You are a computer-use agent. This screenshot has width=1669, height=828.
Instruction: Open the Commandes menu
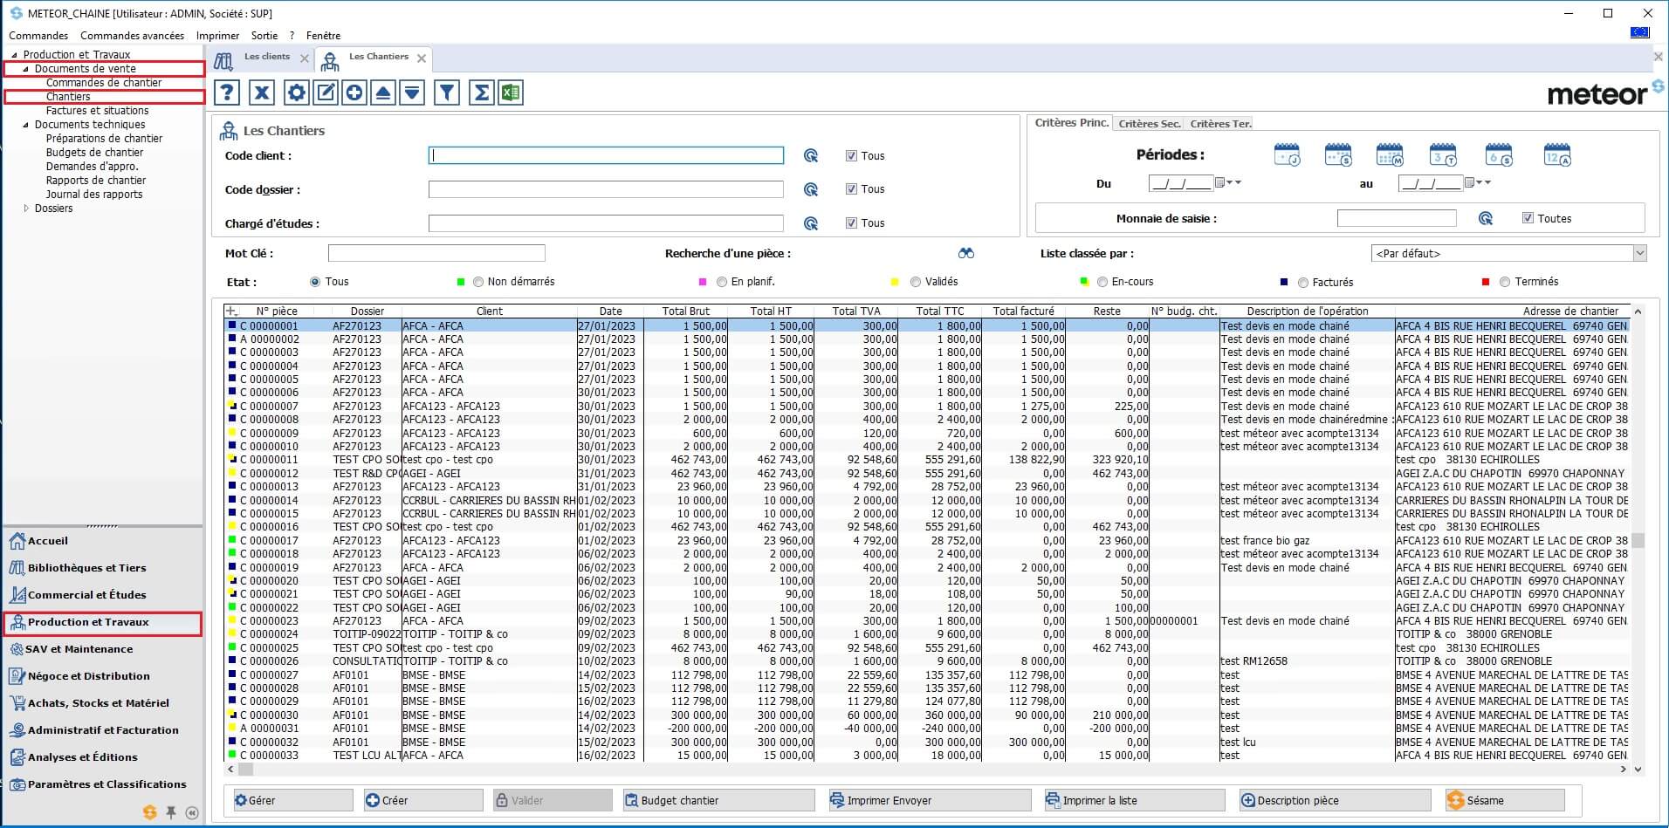(38, 36)
